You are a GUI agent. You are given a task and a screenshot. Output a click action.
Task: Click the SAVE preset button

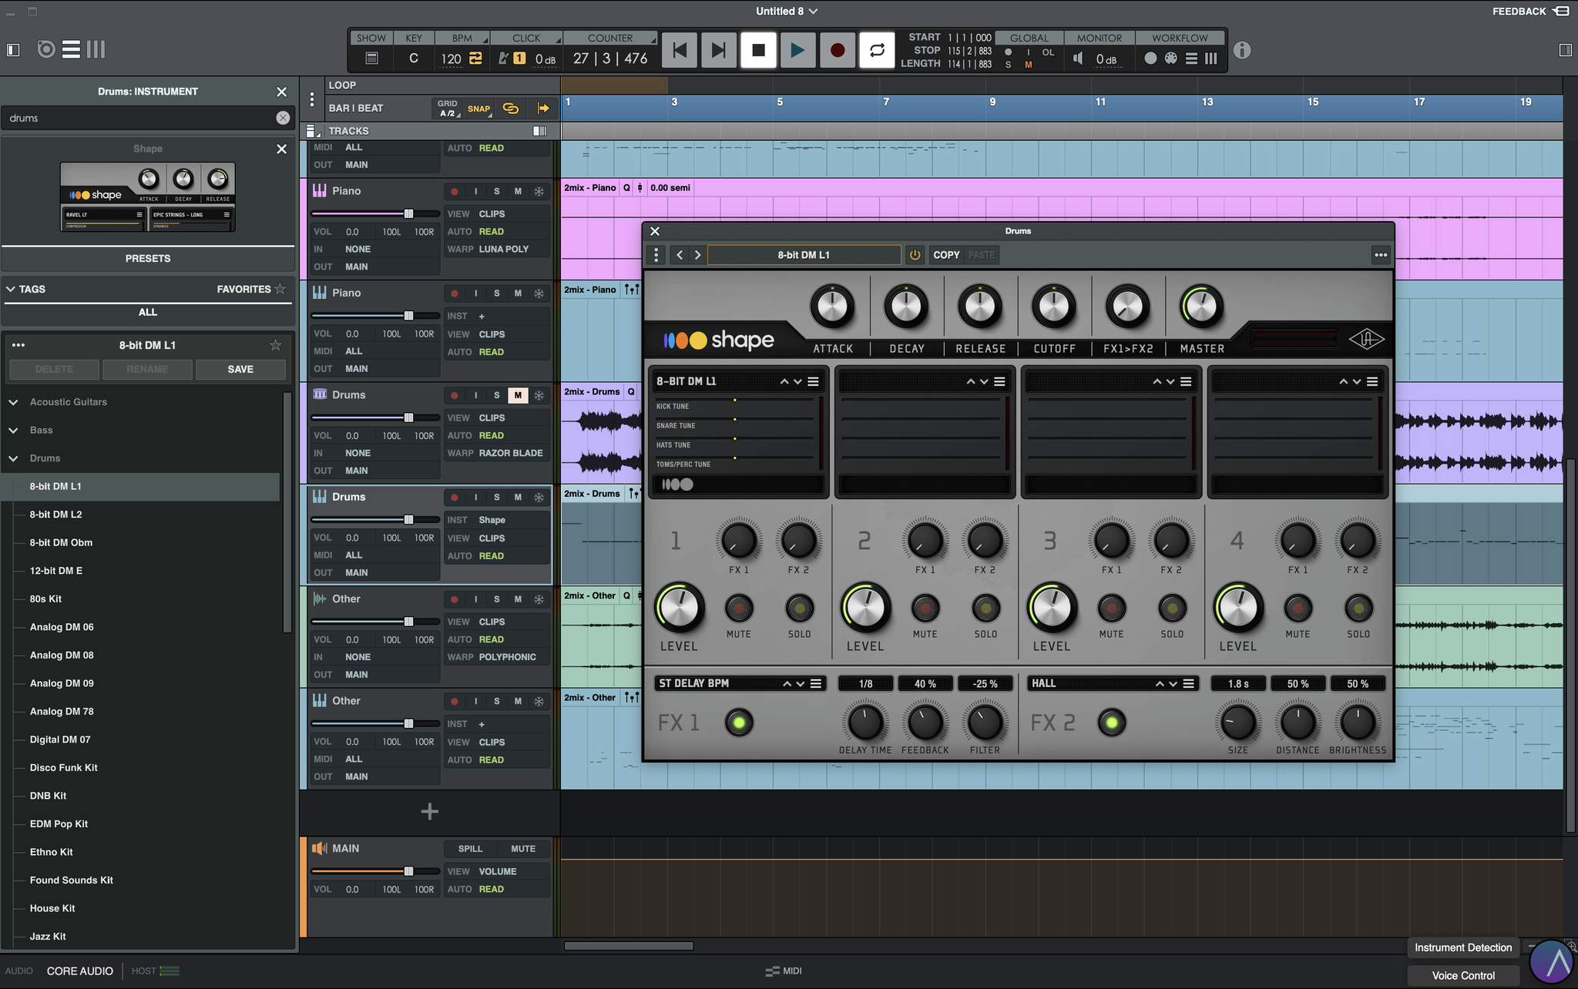[240, 369]
